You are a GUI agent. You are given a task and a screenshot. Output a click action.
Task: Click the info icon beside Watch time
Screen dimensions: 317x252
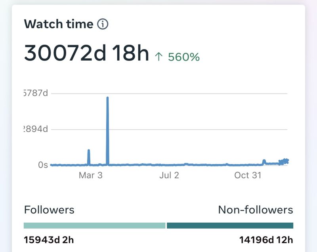point(103,24)
